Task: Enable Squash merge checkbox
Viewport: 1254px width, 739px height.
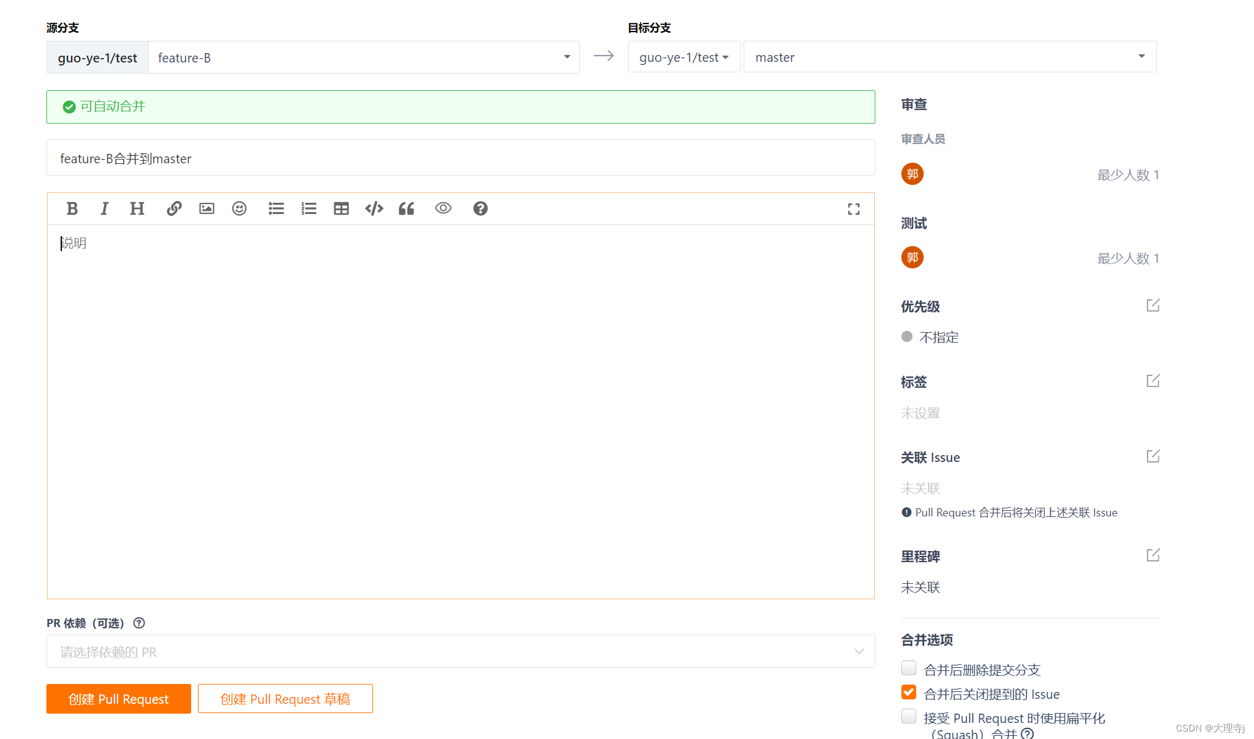Action: coord(909,717)
